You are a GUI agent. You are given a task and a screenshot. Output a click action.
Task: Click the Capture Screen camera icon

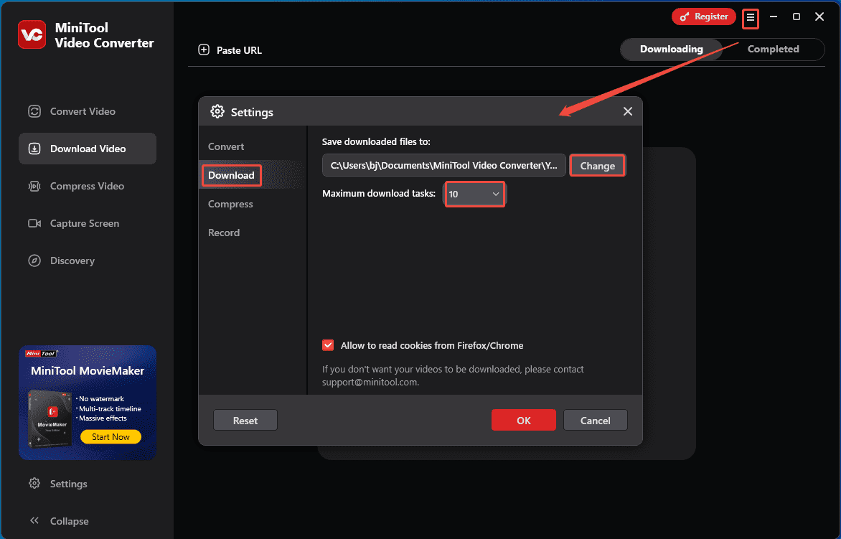click(34, 223)
